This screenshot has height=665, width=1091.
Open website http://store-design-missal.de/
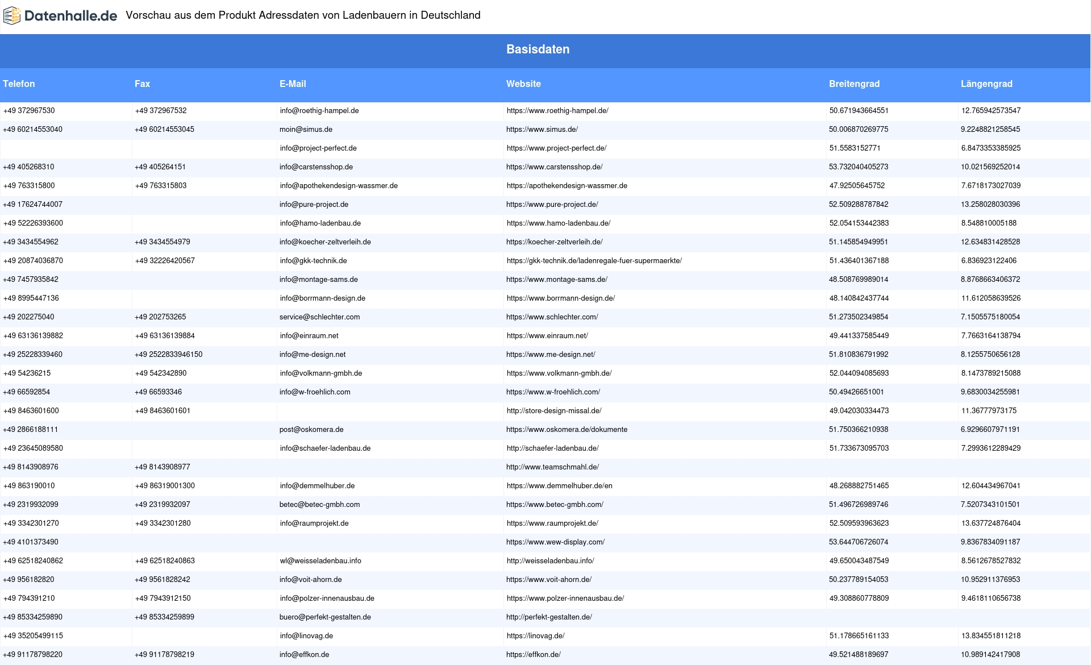click(554, 411)
